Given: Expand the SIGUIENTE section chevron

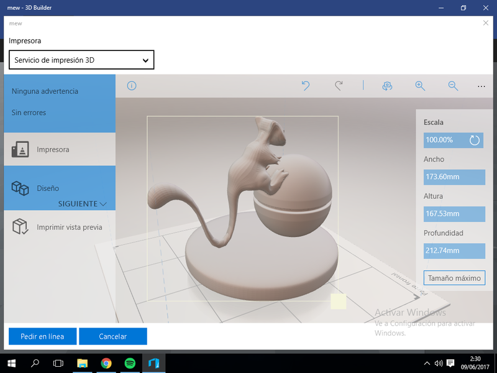Looking at the screenshot, I should (x=103, y=204).
